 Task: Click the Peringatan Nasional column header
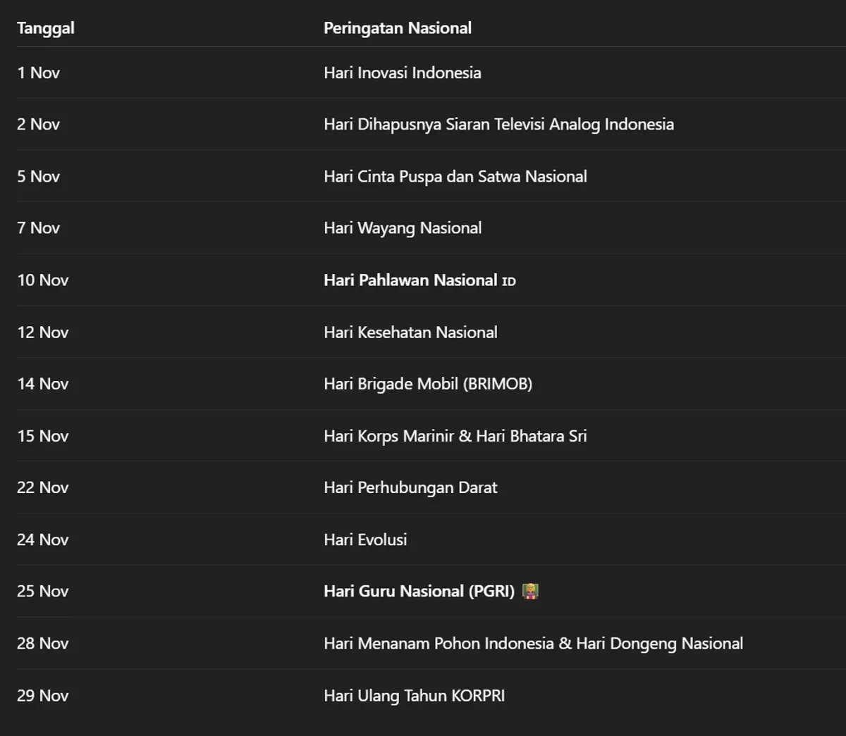point(397,28)
